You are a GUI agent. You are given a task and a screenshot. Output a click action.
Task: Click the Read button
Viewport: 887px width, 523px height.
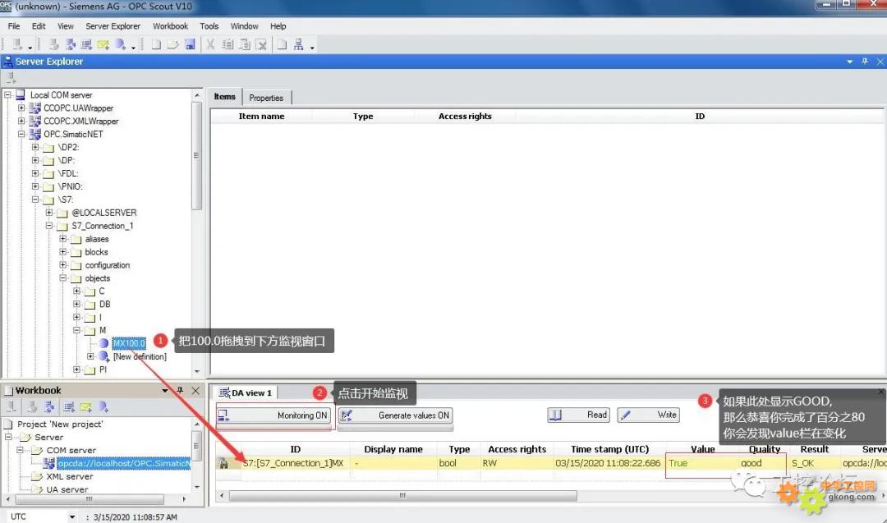click(578, 415)
